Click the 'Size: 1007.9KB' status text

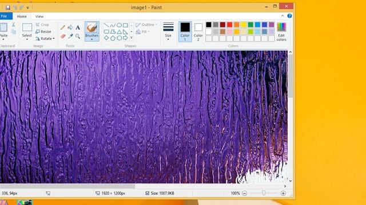click(x=162, y=193)
